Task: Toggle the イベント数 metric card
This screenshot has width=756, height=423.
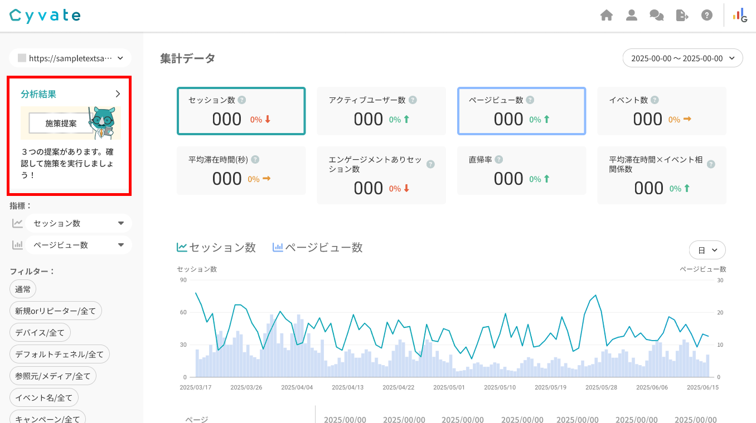Action: point(661,111)
